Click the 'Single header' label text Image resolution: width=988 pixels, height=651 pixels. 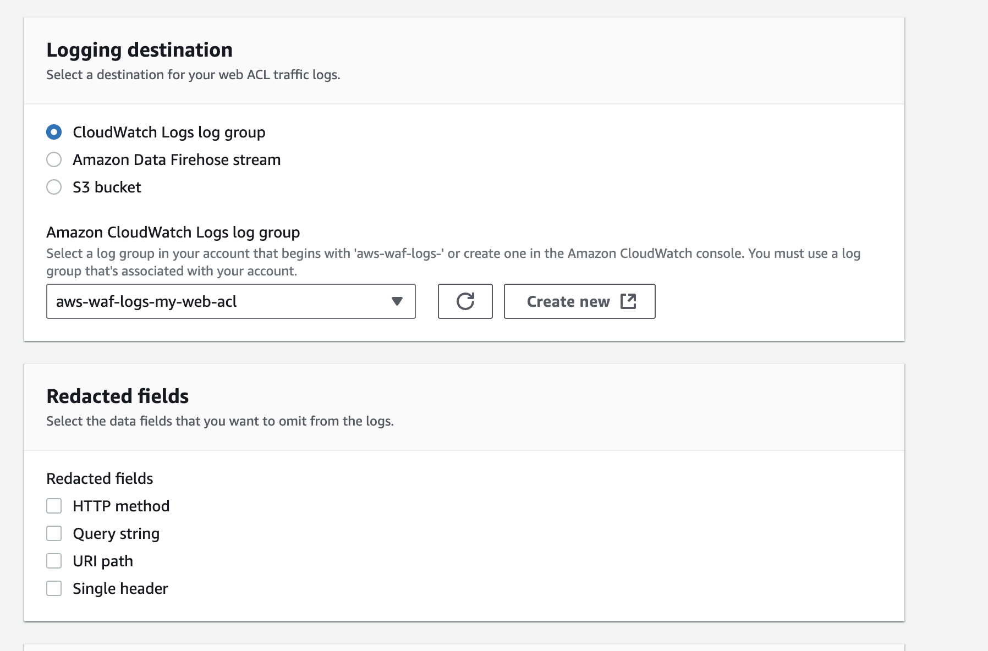click(x=120, y=588)
